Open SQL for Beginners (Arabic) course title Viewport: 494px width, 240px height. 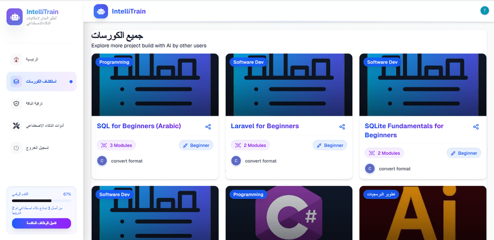coord(139,126)
